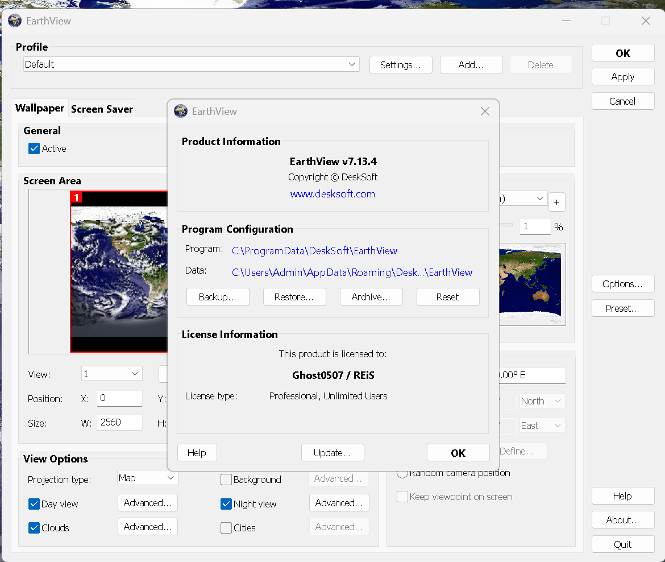Open the East direction dropdown

pyautogui.click(x=542, y=425)
